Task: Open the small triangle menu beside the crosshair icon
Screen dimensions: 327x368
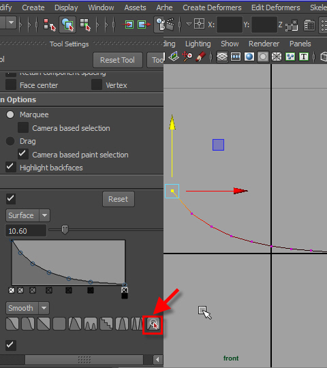Action: click(189, 24)
